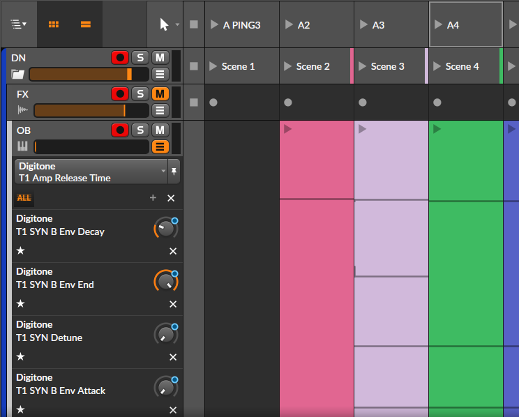The width and height of the screenshot is (519, 417).
Task: Switch to the grid clip launcher view icon
Action: coord(54,24)
